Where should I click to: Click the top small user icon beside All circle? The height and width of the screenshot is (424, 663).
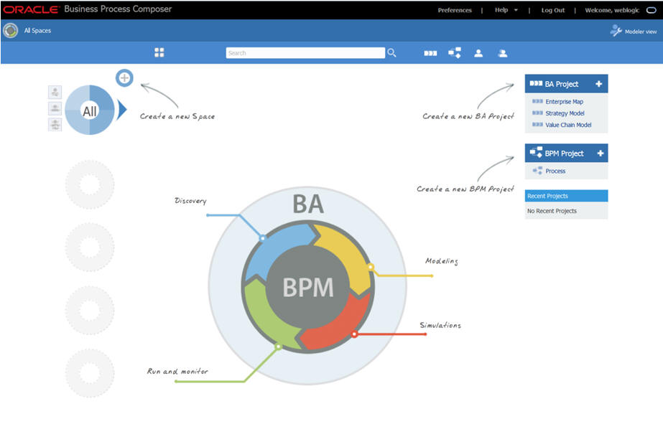click(x=55, y=92)
